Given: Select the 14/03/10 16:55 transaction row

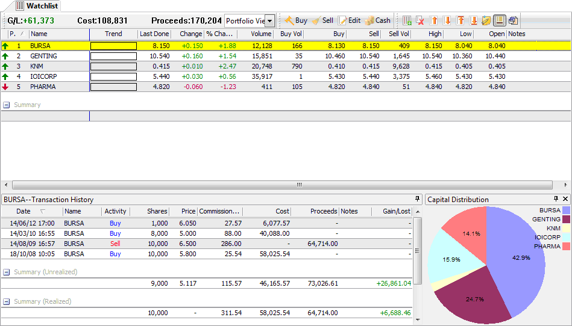Looking at the screenshot, I should click(207, 233).
